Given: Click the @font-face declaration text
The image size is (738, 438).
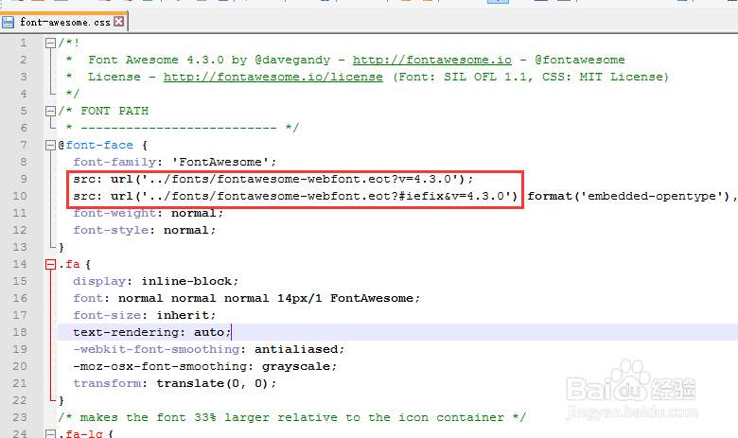Looking at the screenshot, I should pos(96,145).
